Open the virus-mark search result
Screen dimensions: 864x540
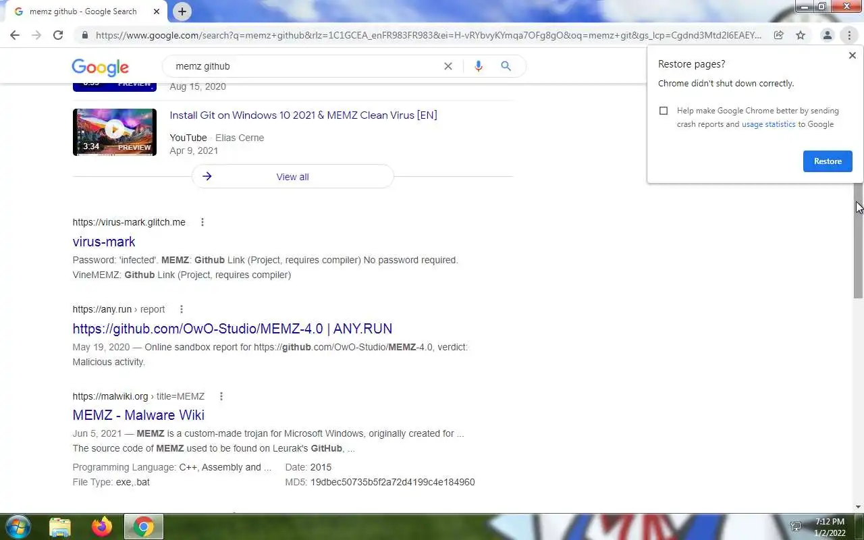click(x=104, y=242)
